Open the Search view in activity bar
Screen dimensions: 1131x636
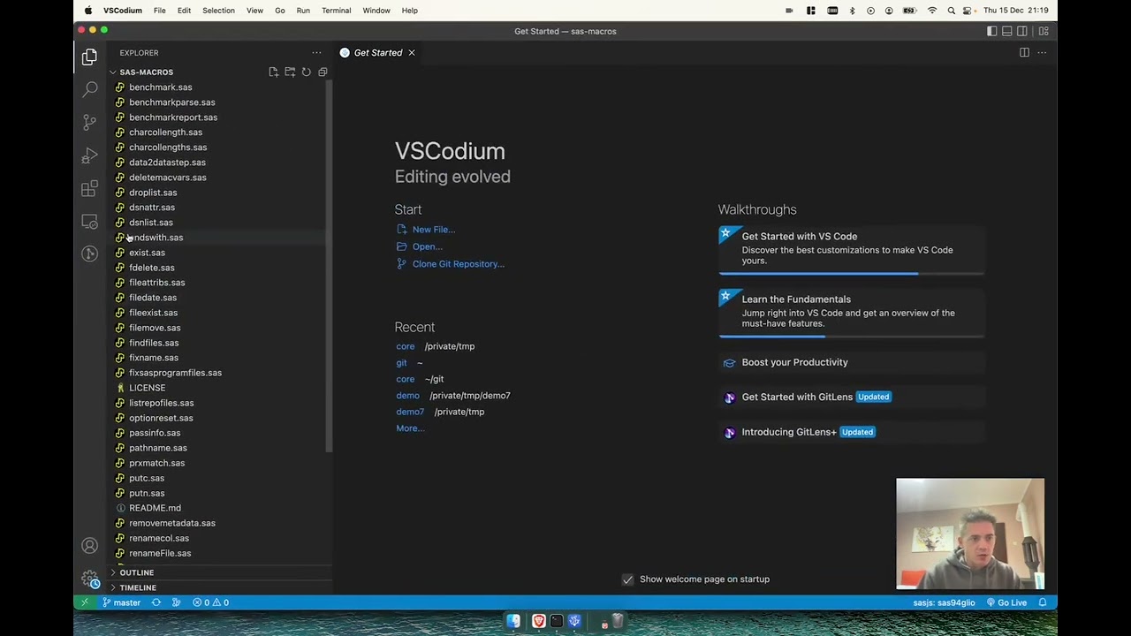(x=89, y=89)
